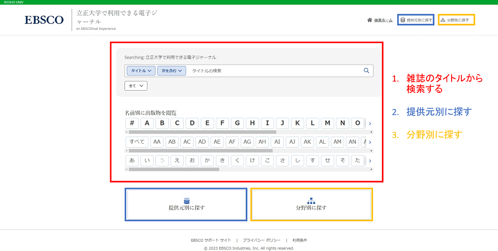Viewport: 498px width, 251px height.
Task: Open 分野別に探す in the top header
Action: click(456, 20)
